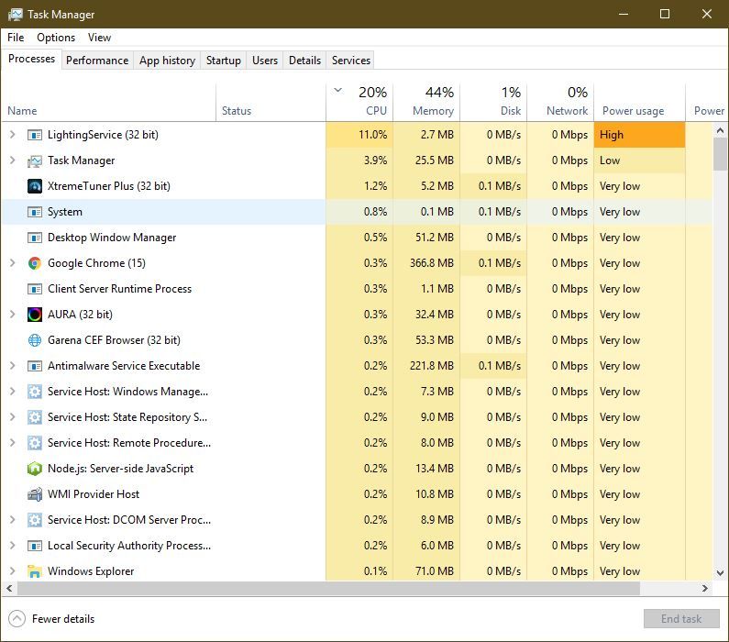Sort by the Network column header
This screenshot has width=729, height=642.
pyautogui.click(x=560, y=103)
